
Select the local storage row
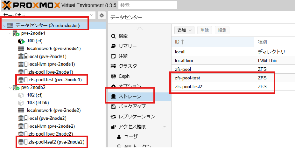233,52
